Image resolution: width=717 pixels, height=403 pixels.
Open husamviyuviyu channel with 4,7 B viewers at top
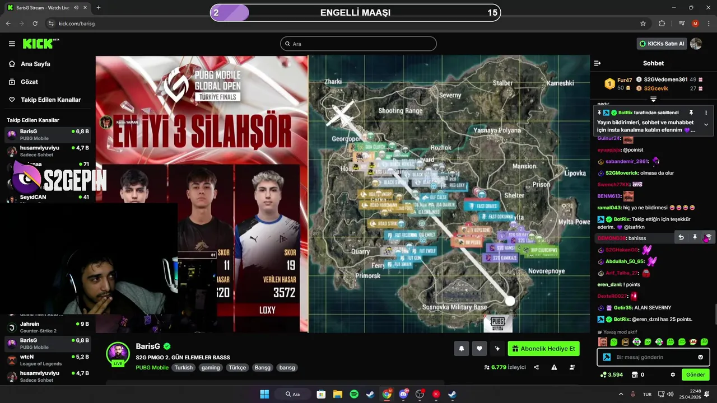[48, 151]
